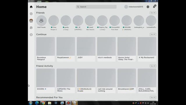Focus the Search field
This screenshot has height=105, width=186.
96,7
